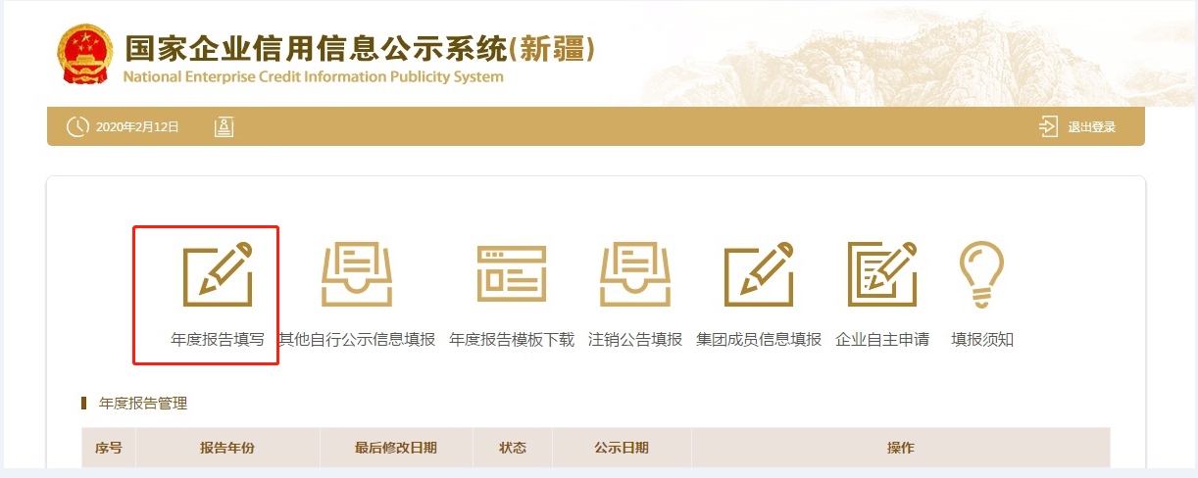The height and width of the screenshot is (478, 1198).
Task: Click the 其他自行公示信息填报 label
Action: click(357, 340)
